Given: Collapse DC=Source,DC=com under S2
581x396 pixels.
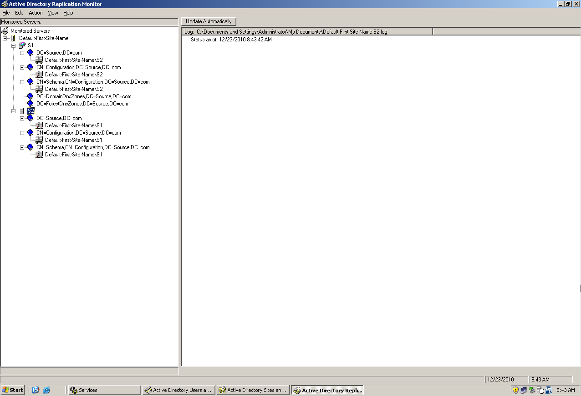Looking at the screenshot, I should pyautogui.click(x=22, y=118).
